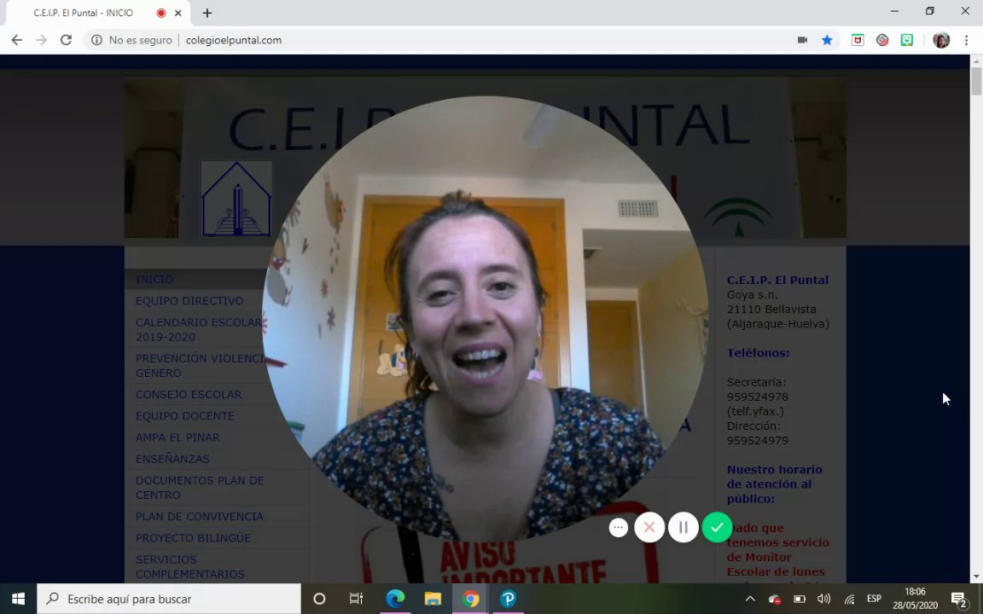Screen dimensions: 983x614
Task: Click the taskbar search box
Action: [169, 599]
